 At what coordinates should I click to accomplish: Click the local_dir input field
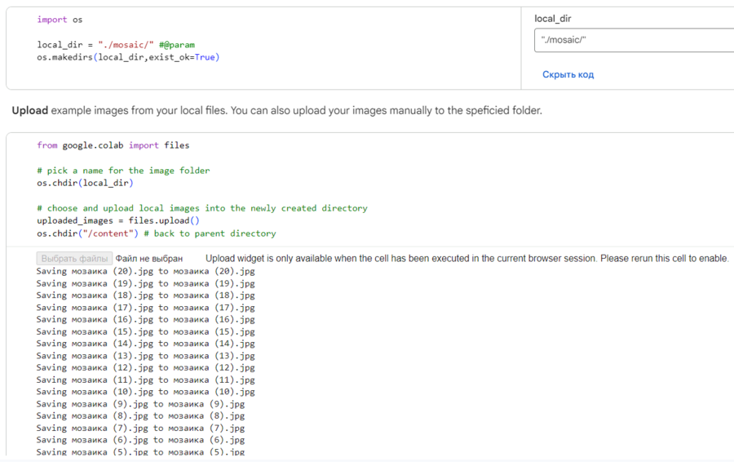pyautogui.click(x=633, y=40)
